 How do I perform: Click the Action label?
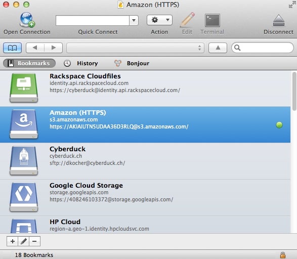click(159, 32)
